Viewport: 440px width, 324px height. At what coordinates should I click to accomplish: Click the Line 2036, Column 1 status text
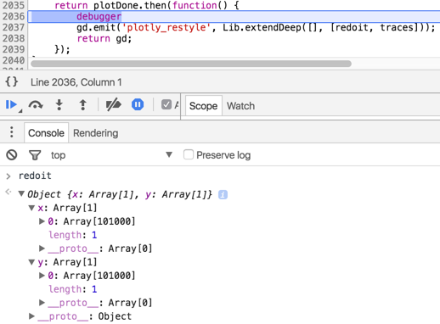(x=76, y=82)
